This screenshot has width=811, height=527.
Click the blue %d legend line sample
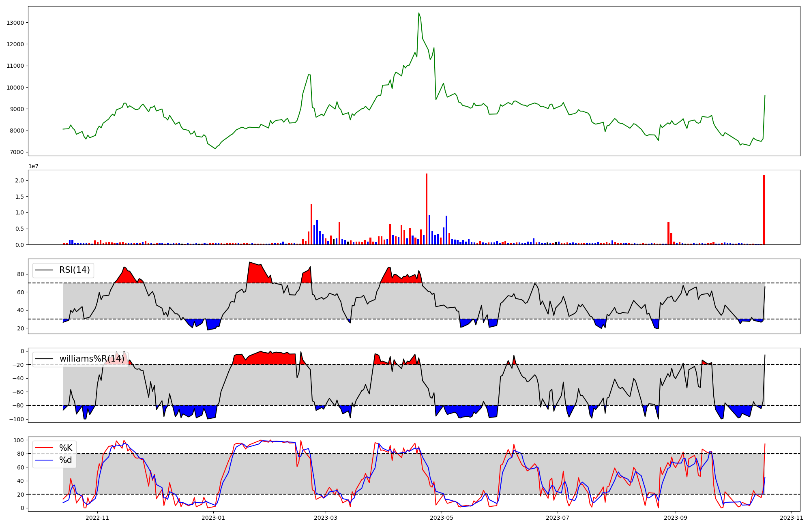tap(44, 460)
